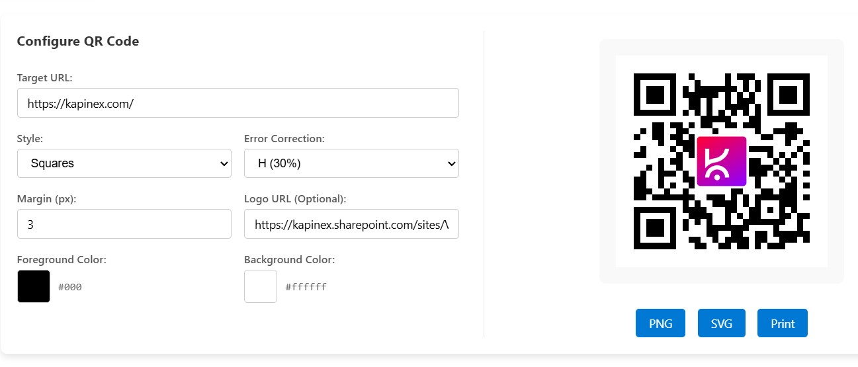Screen dimensions: 858x367
Task: Click the top-right finder square of the QR code
Action: [789, 94]
